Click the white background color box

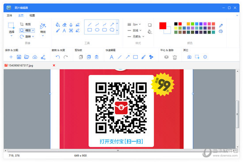[168, 31]
